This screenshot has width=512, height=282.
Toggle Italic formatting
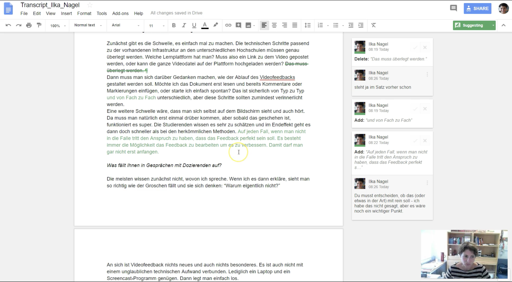[x=184, y=25]
